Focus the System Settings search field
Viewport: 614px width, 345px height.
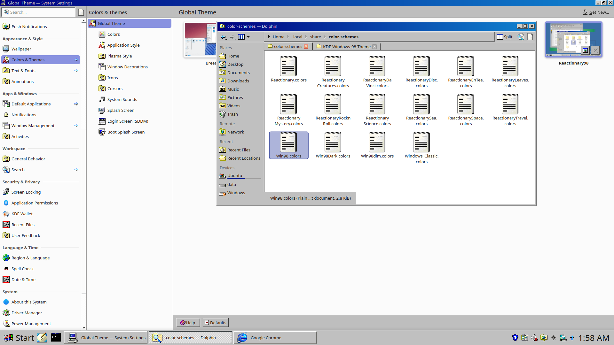pyautogui.click(x=42, y=12)
